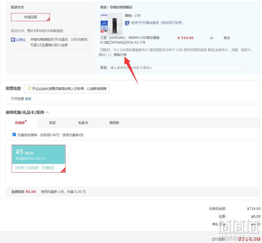Screen dimensions: 262x243
Task: Click the 运费 ¥0.00 value
Action: point(256,217)
